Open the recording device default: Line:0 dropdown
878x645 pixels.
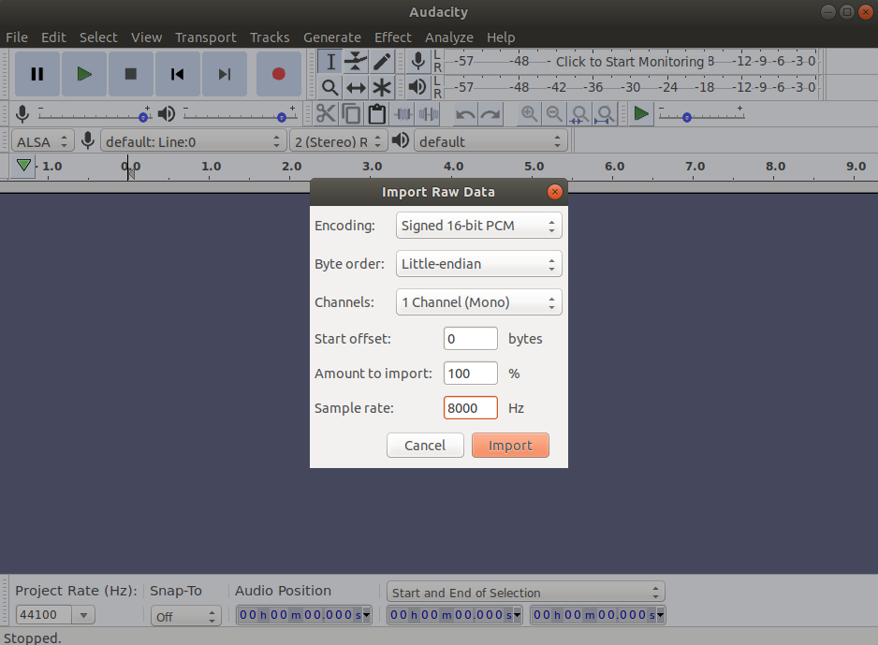pos(193,141)
